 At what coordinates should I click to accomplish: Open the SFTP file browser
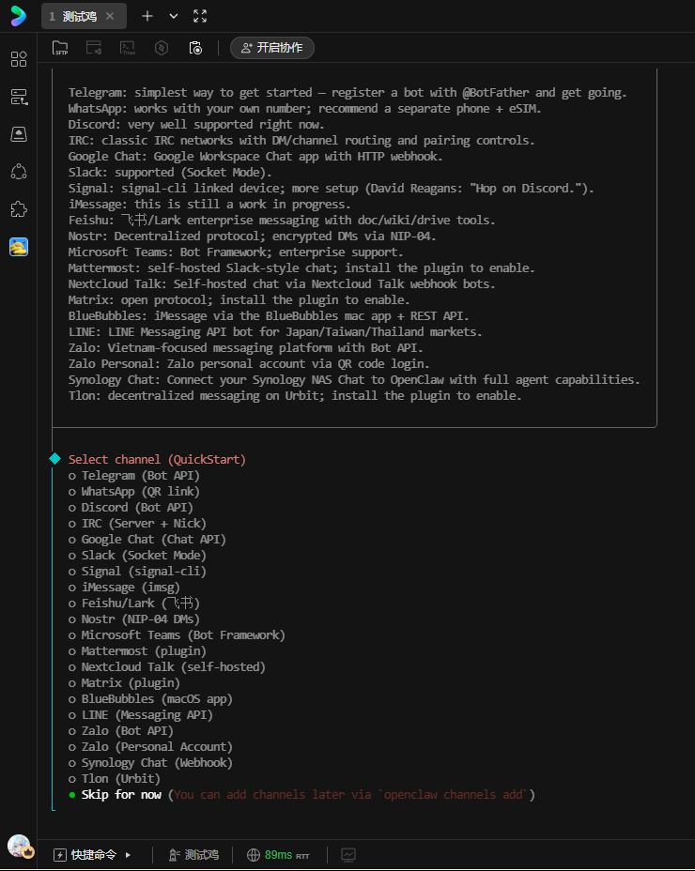pos(60,48)
